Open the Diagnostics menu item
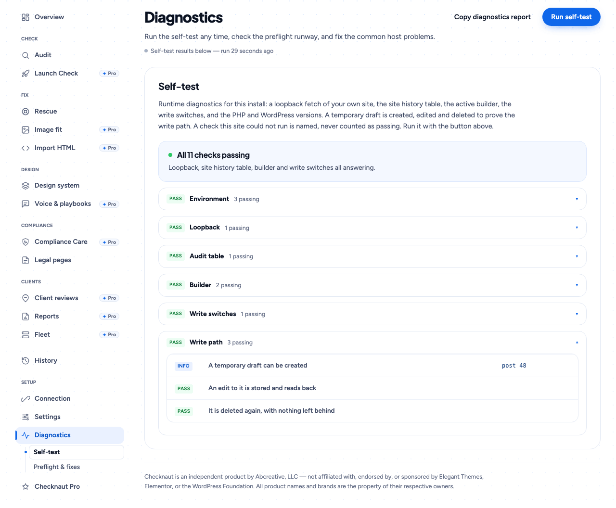This screenshot has height=508, width=616. click(70, 435)
